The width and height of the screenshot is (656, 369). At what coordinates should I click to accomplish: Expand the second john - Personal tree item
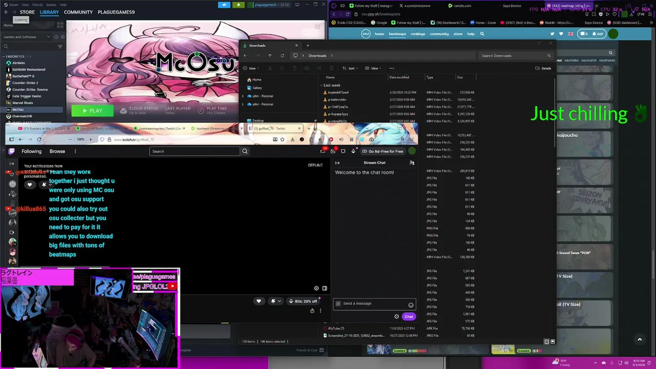[x=243, y=104]
